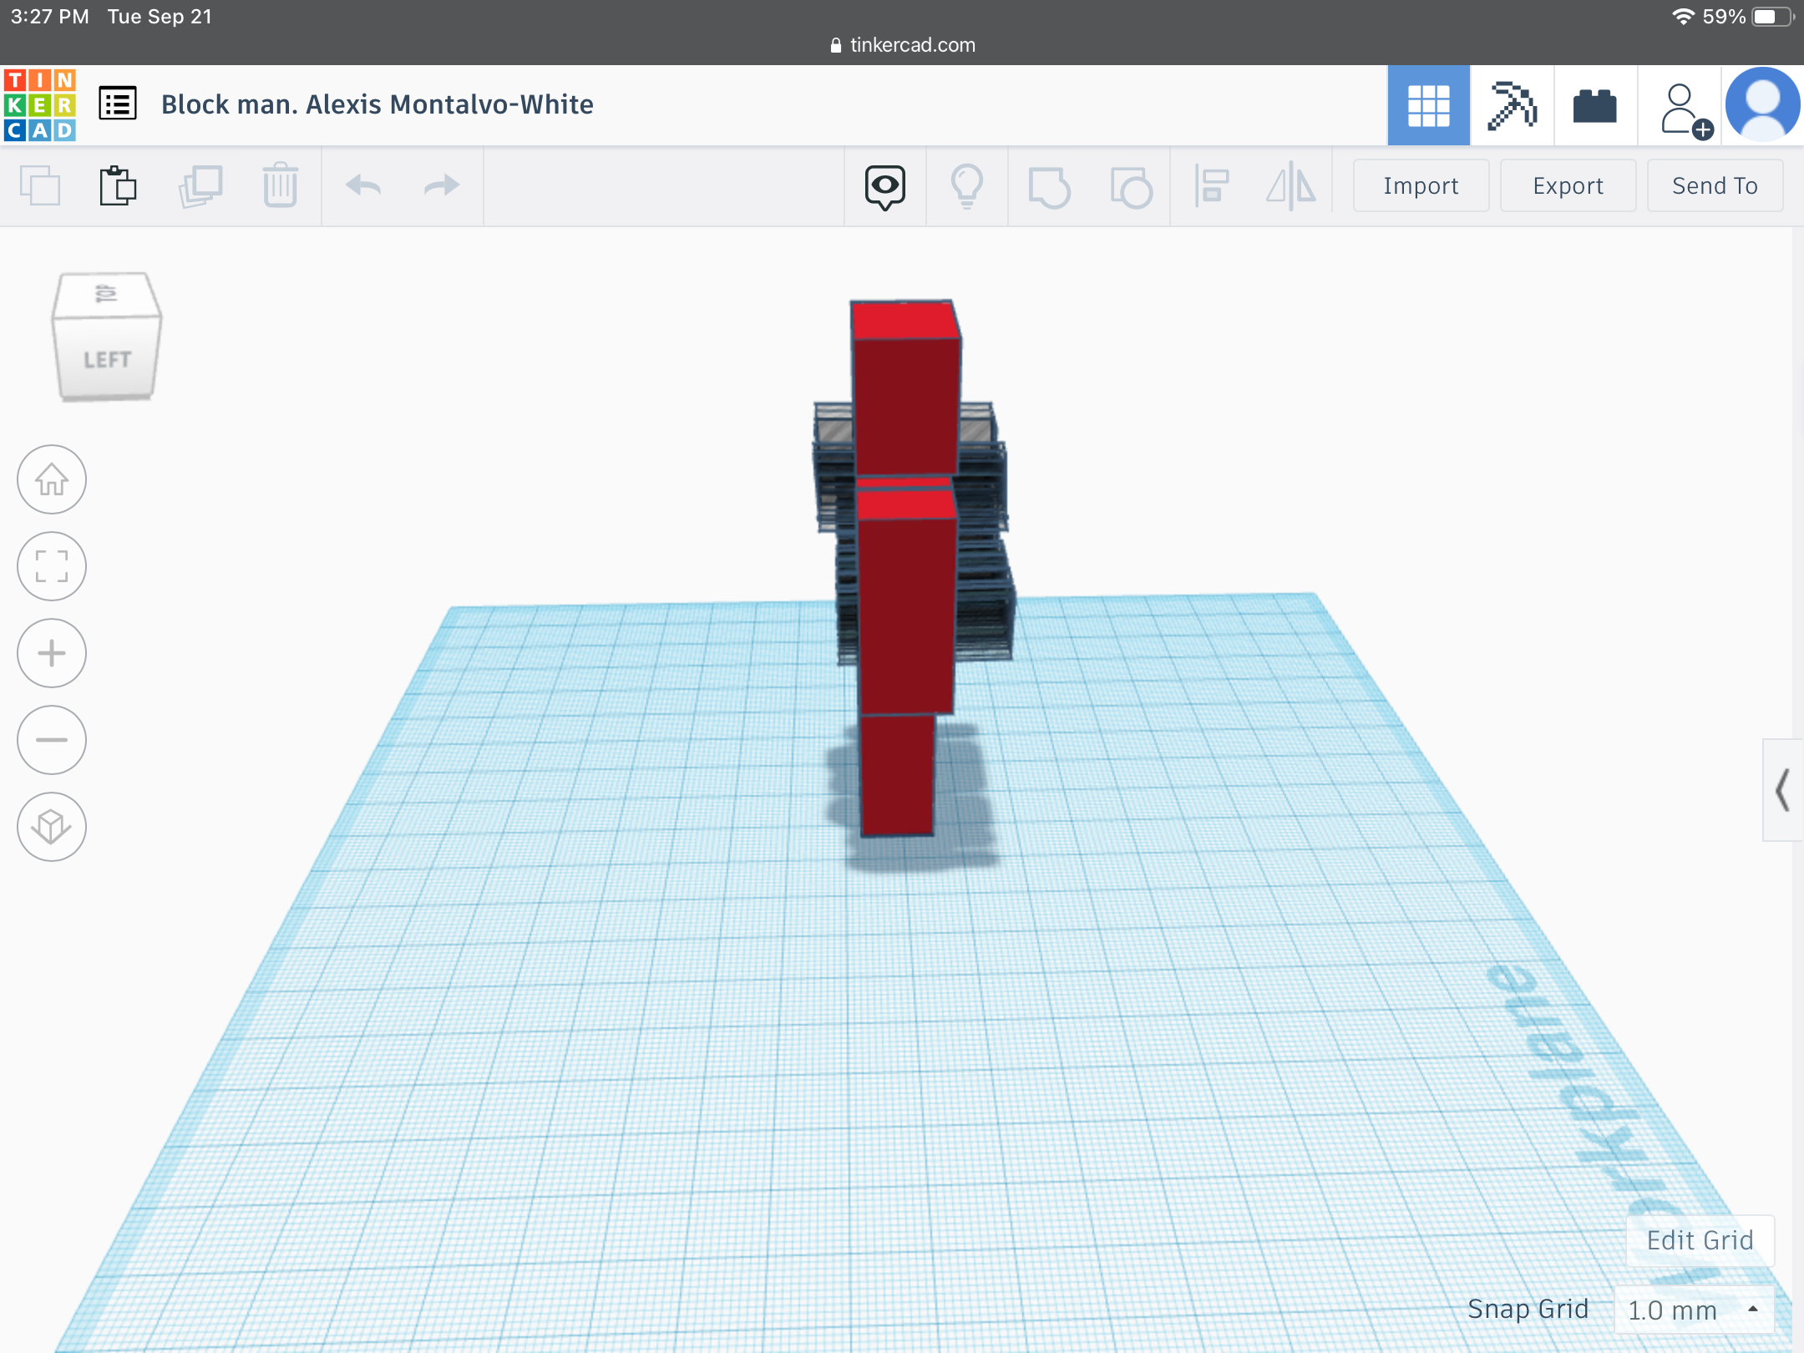Click the Home view button

52,479
